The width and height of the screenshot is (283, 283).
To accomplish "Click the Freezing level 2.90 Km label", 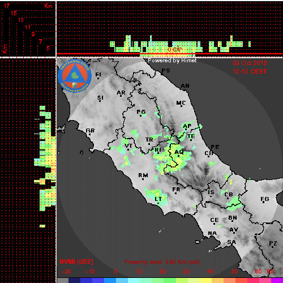I will [x=162, y=262].
